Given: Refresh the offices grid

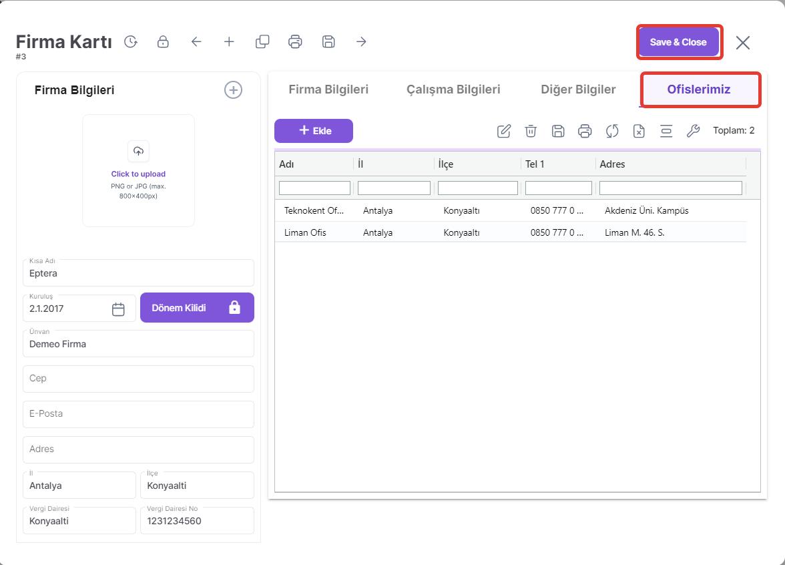Looking at the screenshot, I should [x=612, y=131].
